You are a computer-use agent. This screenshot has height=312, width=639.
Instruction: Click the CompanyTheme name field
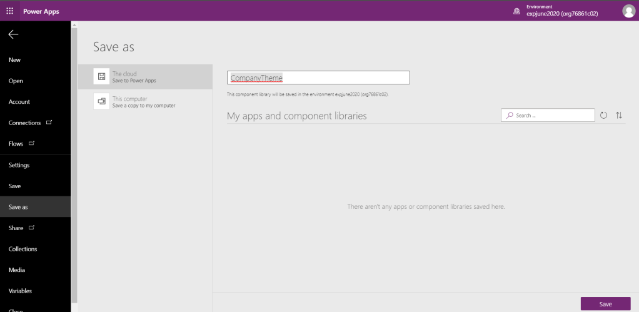point(318,78)
